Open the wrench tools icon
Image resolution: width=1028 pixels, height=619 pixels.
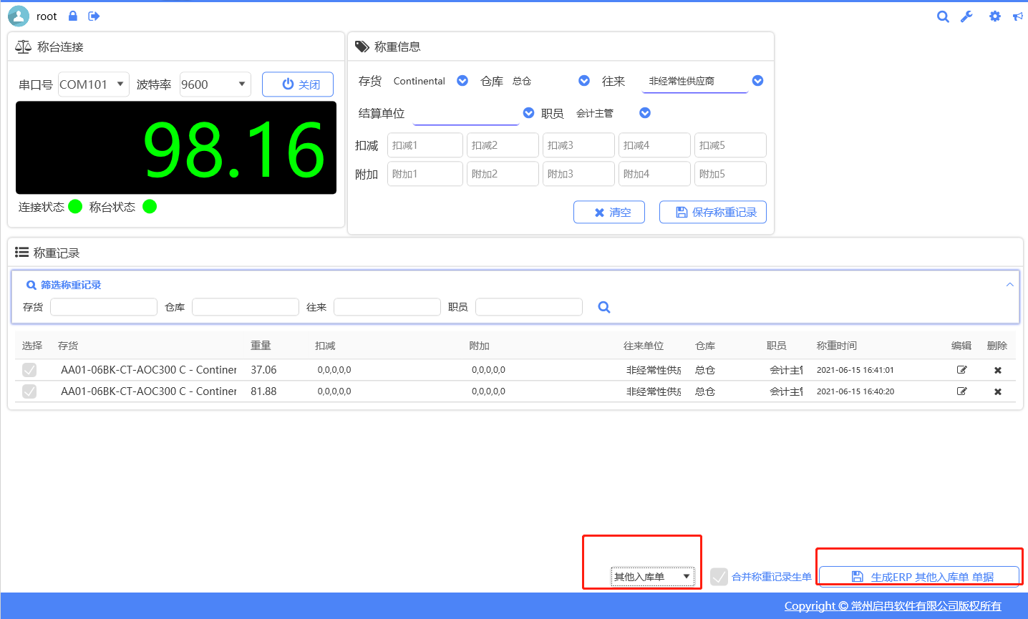966,16
